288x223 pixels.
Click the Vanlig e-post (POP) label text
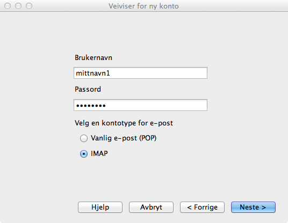pos(124,138)
